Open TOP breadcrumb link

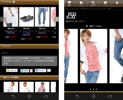[67, 8]
